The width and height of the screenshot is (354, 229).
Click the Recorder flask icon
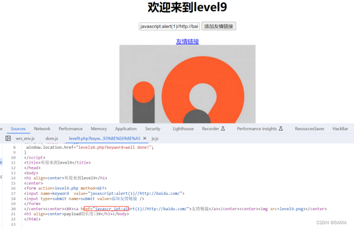click(223, 129)
